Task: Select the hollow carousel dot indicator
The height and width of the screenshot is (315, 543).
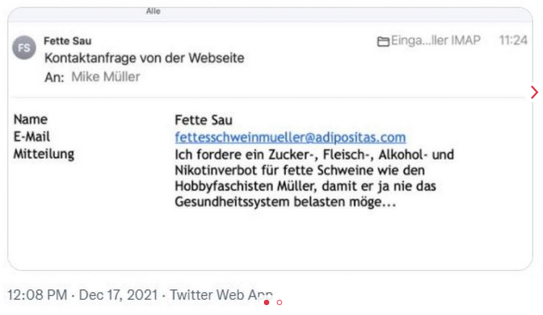Action: pyautogui.click(x=279, y=303)
